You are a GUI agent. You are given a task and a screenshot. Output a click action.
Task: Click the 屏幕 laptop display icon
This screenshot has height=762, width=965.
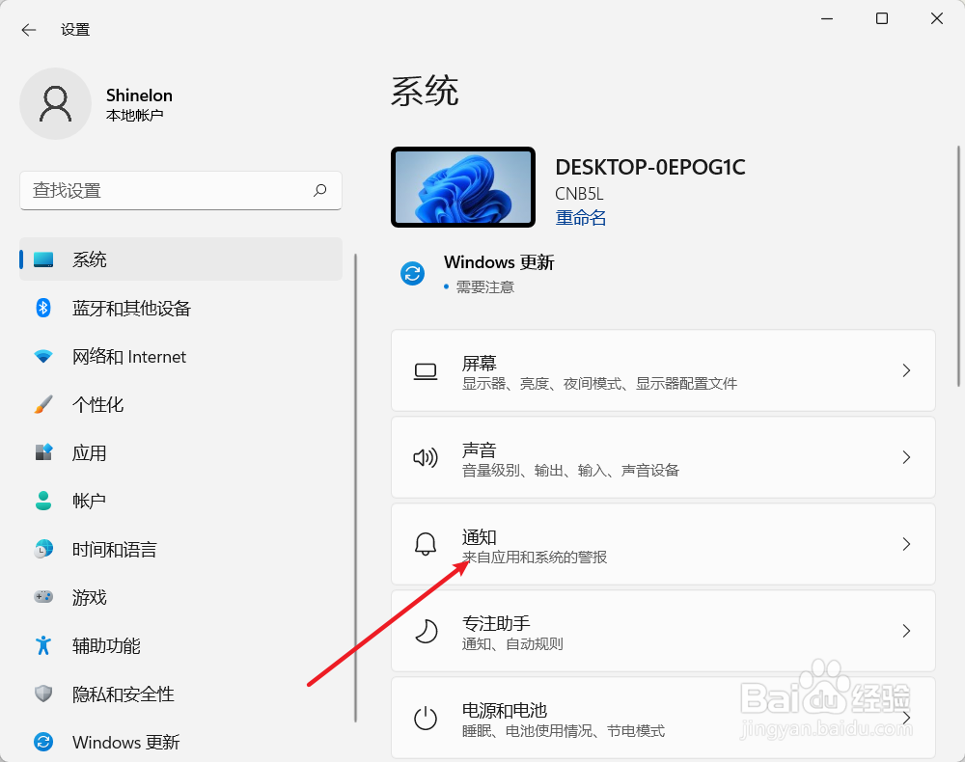point(426,371)
